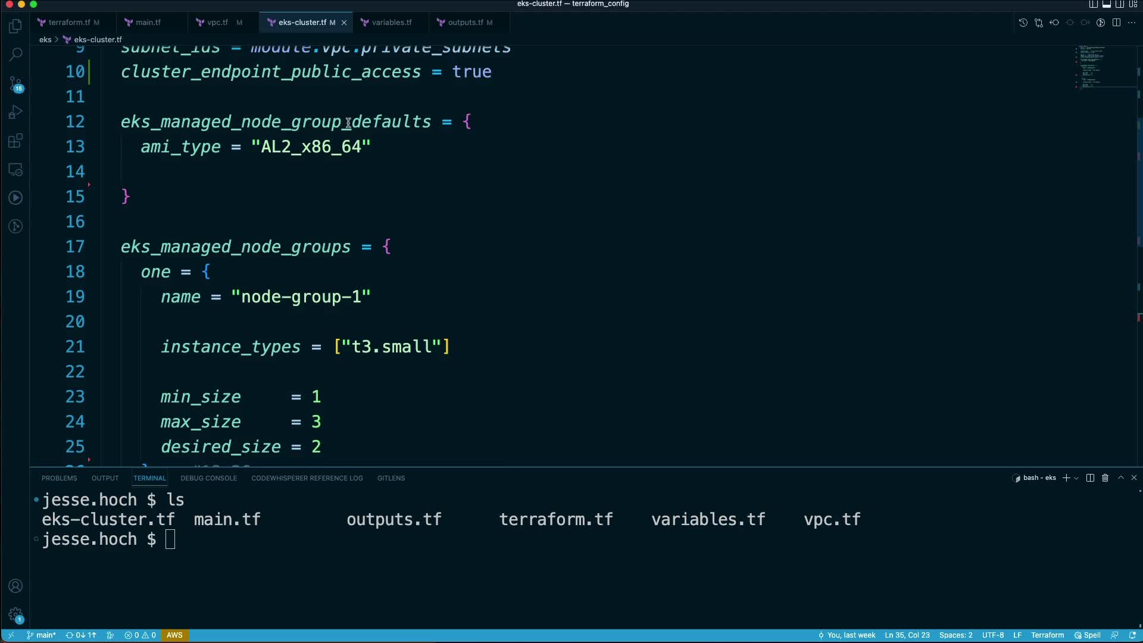Split the terminal pane
1143x643 pixels.
pos(1090,478)
